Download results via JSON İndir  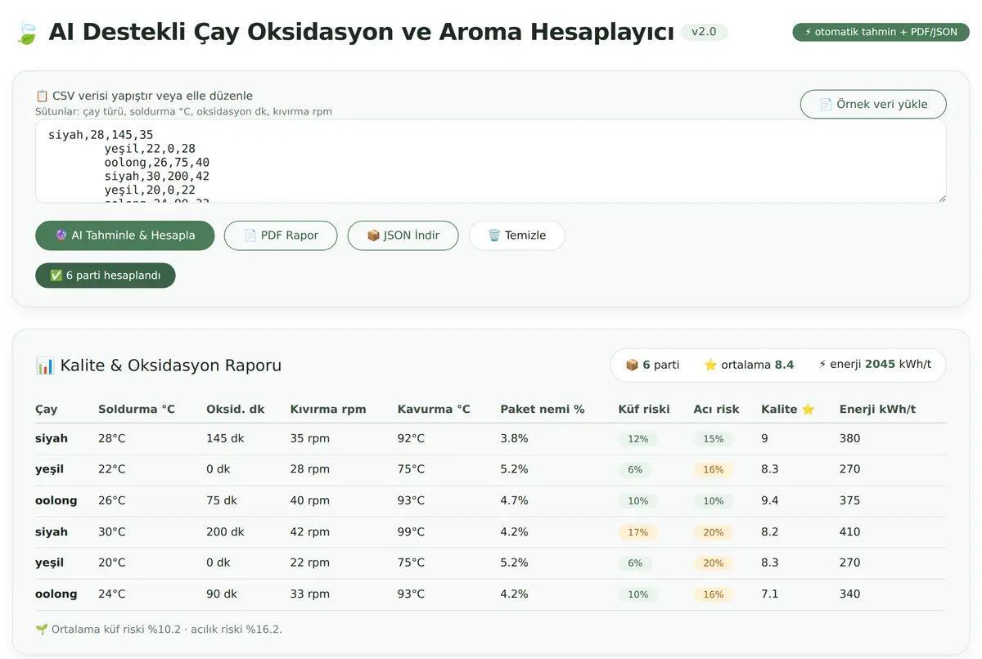[x=403, y=235]
